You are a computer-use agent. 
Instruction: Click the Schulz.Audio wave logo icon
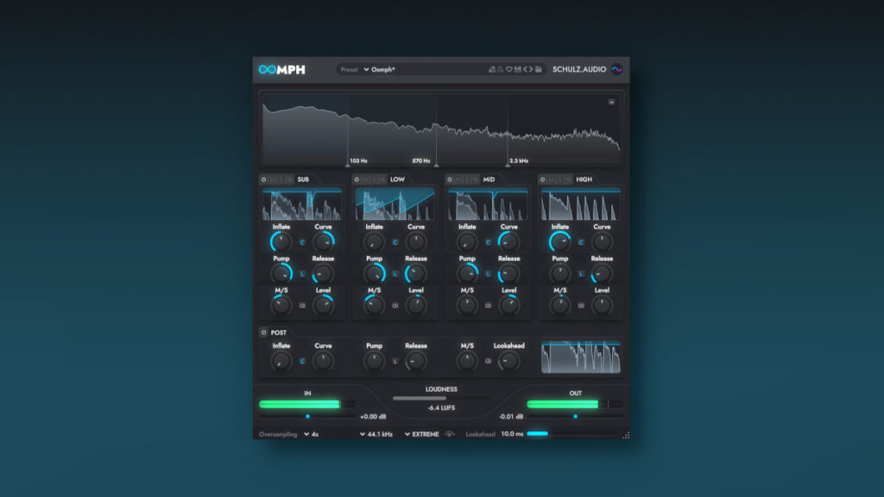616,70
